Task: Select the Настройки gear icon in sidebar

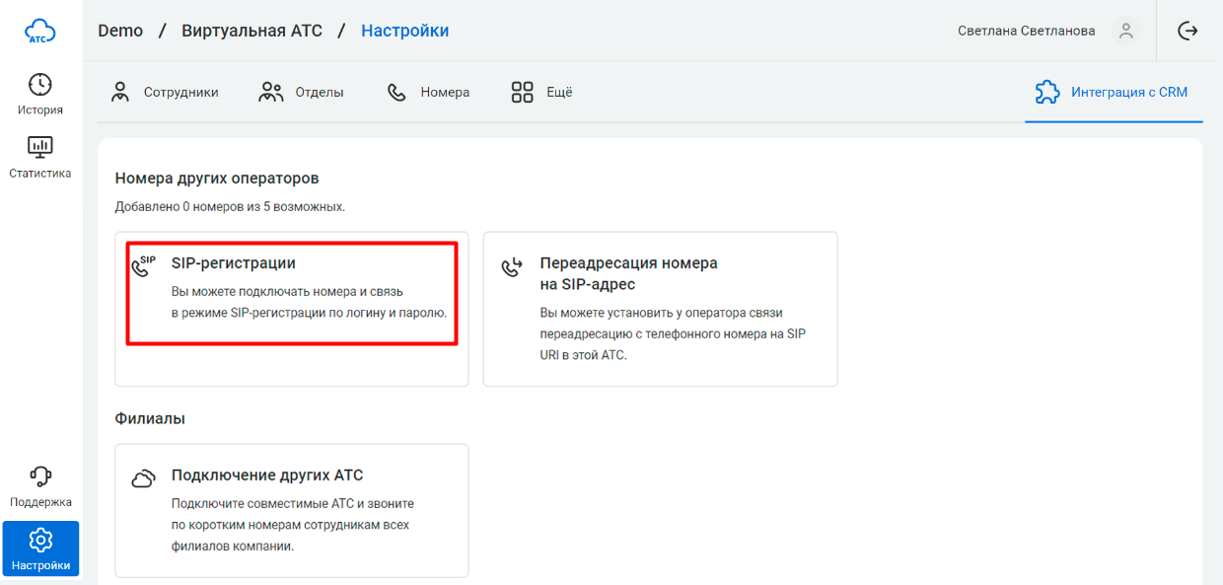Action: click(40, 540)
